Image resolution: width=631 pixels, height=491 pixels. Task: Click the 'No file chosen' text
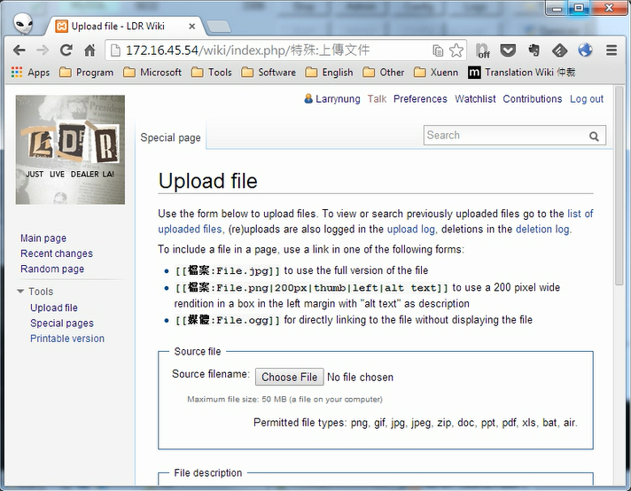point(360,377)
